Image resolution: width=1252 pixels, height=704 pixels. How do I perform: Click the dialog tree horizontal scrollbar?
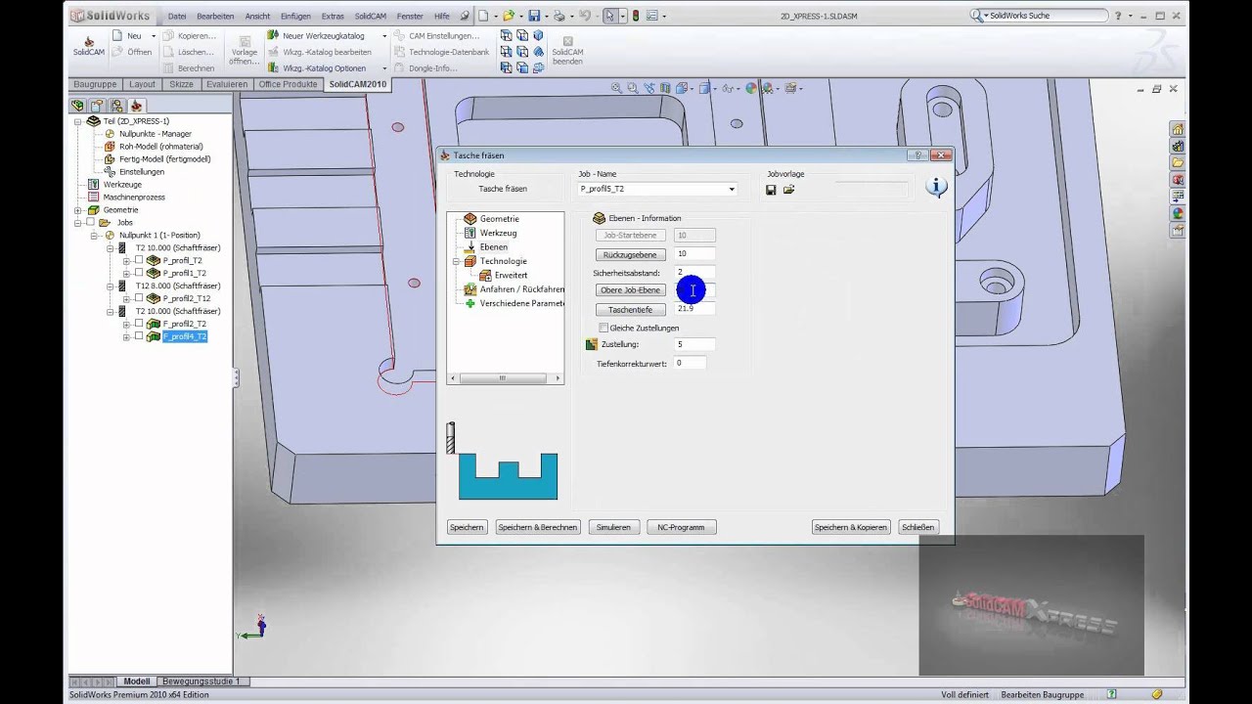pyautogui.click(x=505, y=378)
